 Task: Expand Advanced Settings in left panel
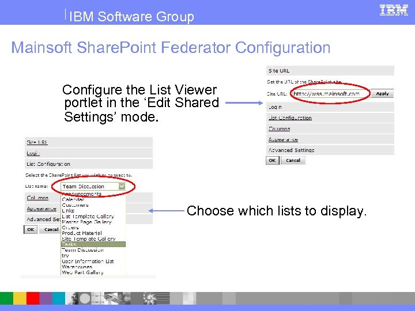pos(43,219)
